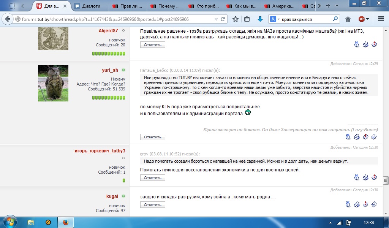
Task: Reload the page with the refresh icon
Action: click(223, 19)
